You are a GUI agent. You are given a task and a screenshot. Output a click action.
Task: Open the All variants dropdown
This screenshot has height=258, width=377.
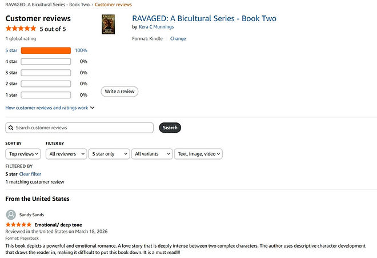pos(152,154)
